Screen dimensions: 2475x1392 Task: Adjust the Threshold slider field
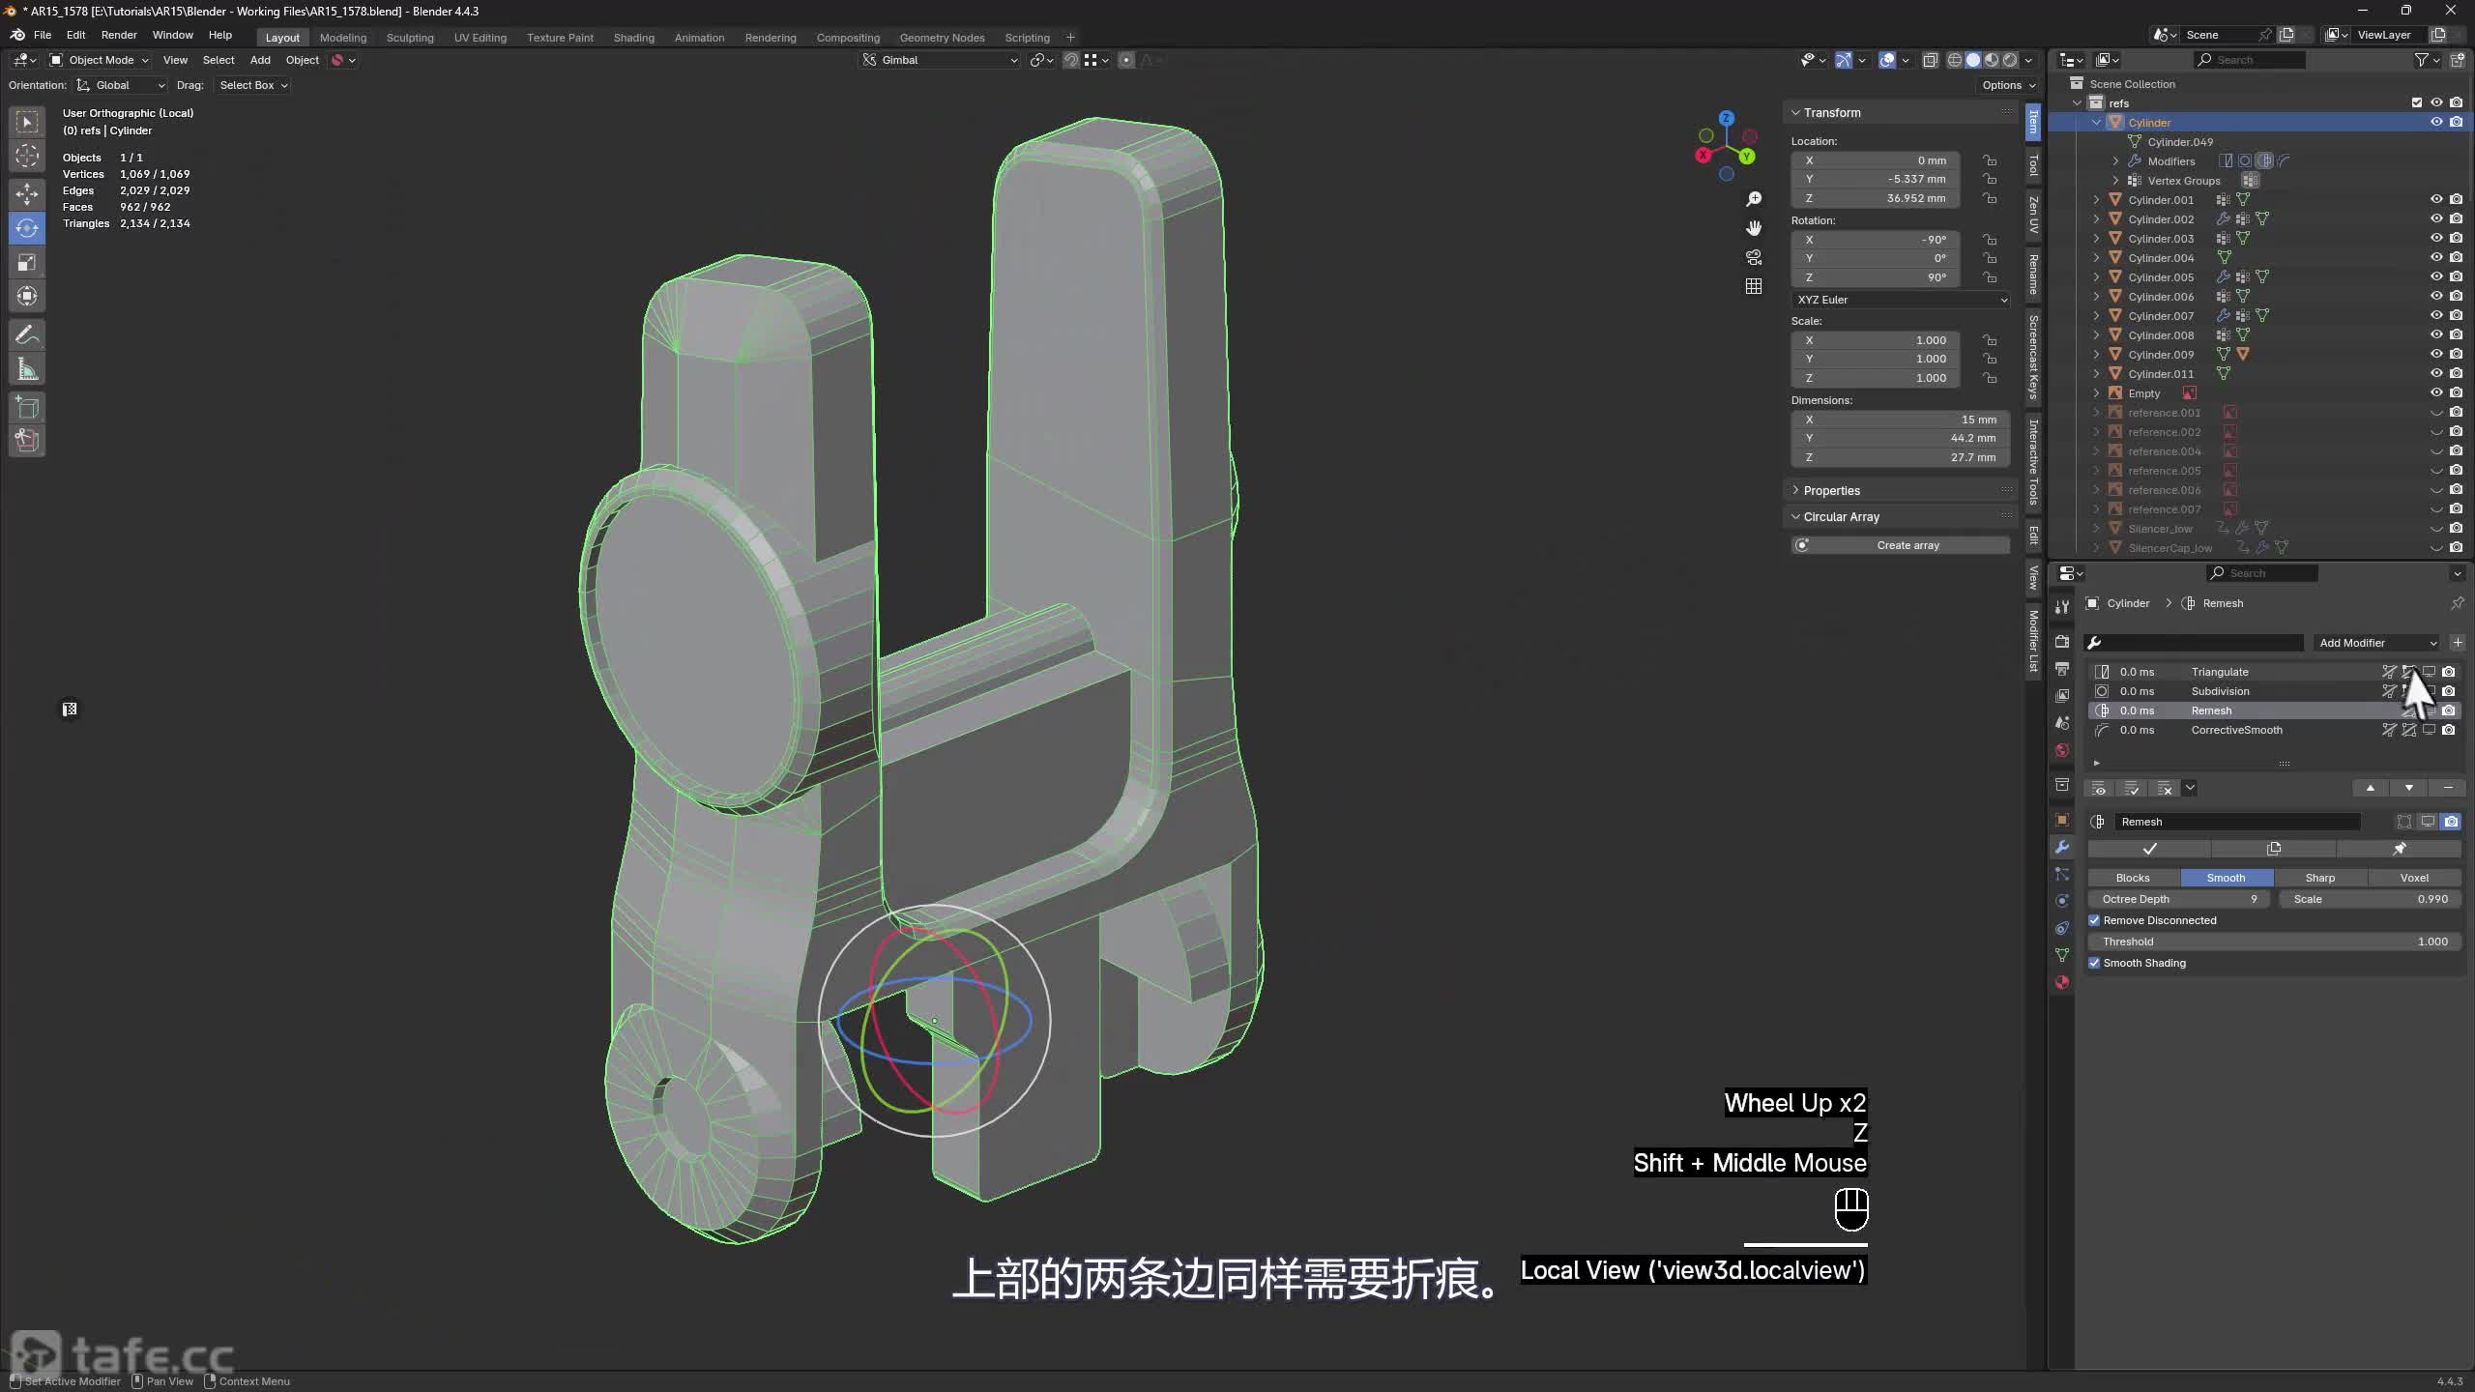(x=2275, y=942)
